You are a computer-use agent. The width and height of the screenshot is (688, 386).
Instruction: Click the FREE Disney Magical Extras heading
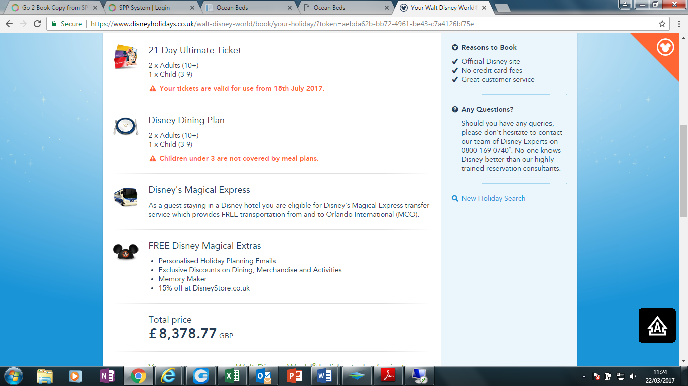coord(204,246)
